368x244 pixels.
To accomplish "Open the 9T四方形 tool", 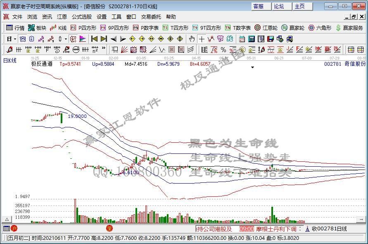I will 207,28.
